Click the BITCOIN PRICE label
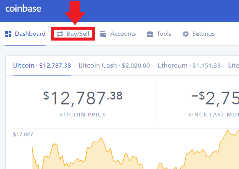 click(83, 115)
